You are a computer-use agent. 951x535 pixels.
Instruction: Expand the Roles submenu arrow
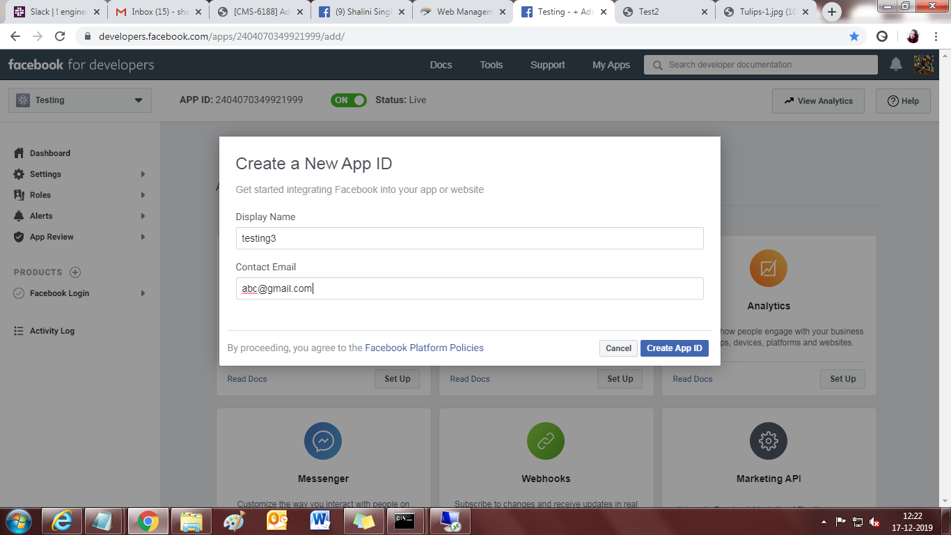tap(143, 195)
